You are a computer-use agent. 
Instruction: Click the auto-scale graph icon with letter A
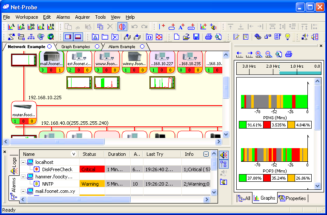[11, 27]
